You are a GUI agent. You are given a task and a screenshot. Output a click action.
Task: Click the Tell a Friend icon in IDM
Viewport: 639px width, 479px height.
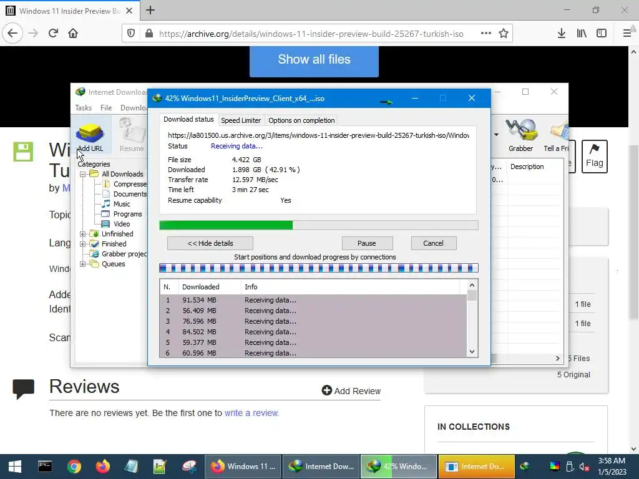pos(557,135)
